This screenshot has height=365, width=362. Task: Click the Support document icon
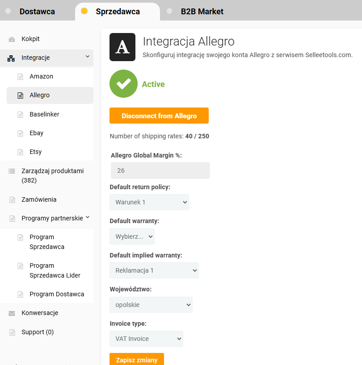coord(12,332)
